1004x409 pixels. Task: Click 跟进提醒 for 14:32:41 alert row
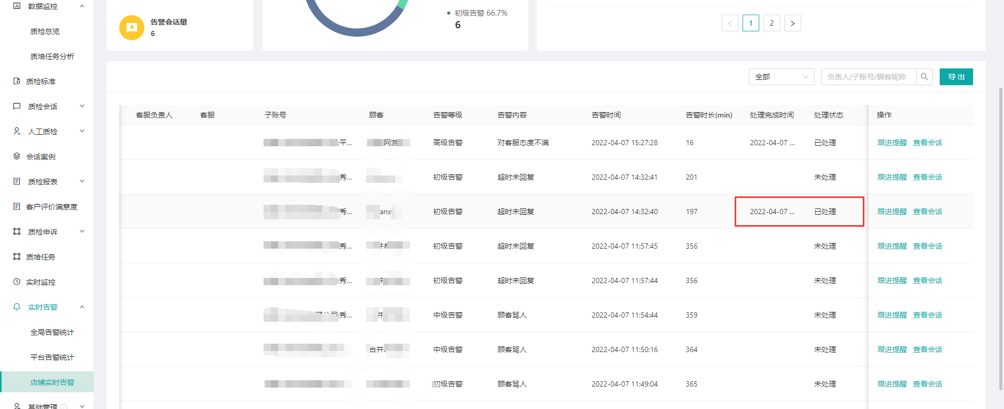[892, 177]
